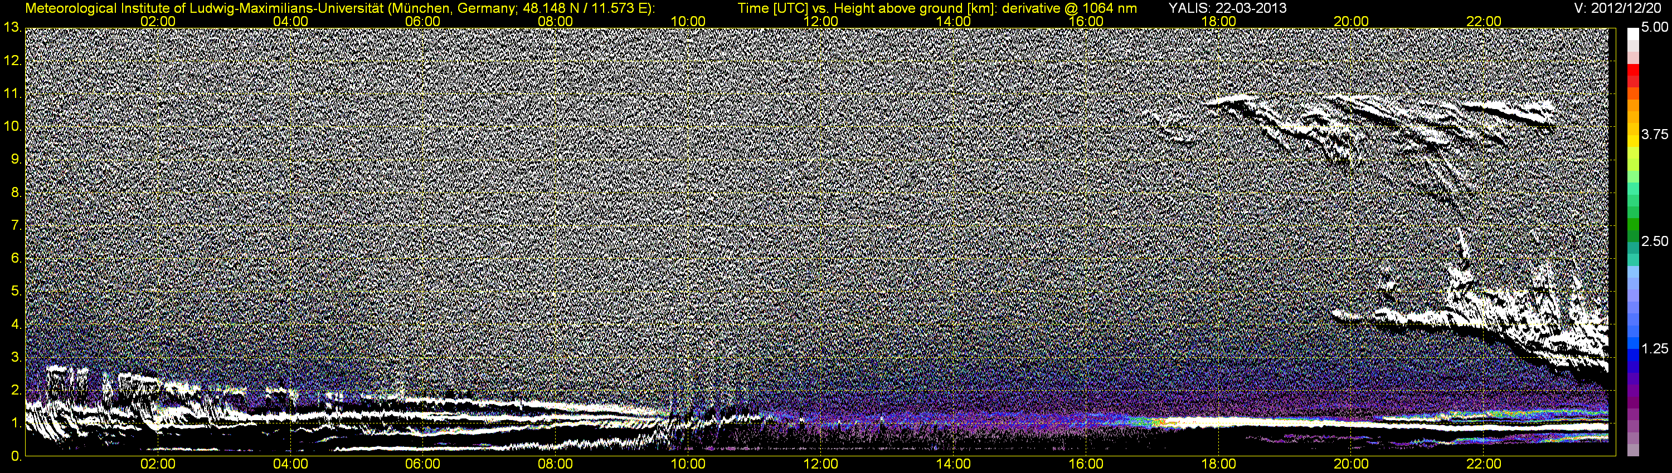Select the 06:00 label on the lower time axis
1672x473 pixels.
click(422, 464)
